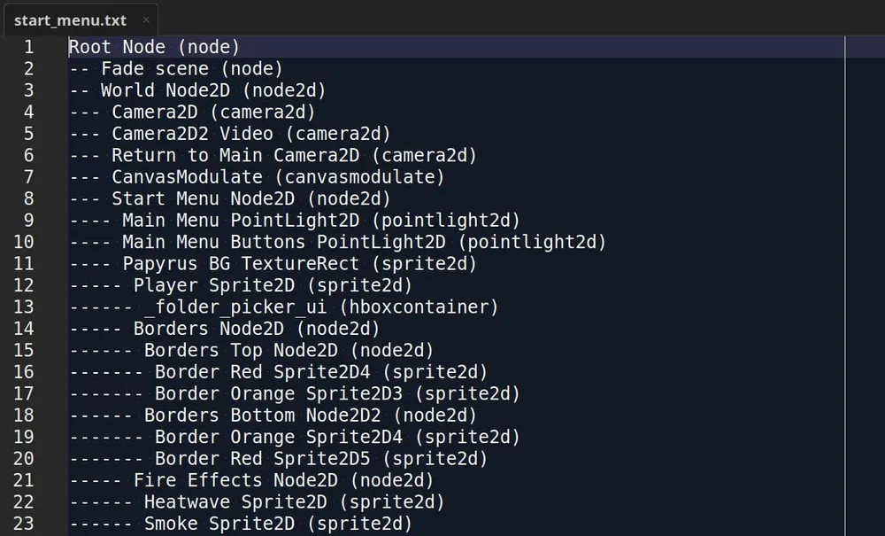Click Borders Top Node2D text
The height and width of the screenshot is (536, 885).
click(x=241, y=350)
